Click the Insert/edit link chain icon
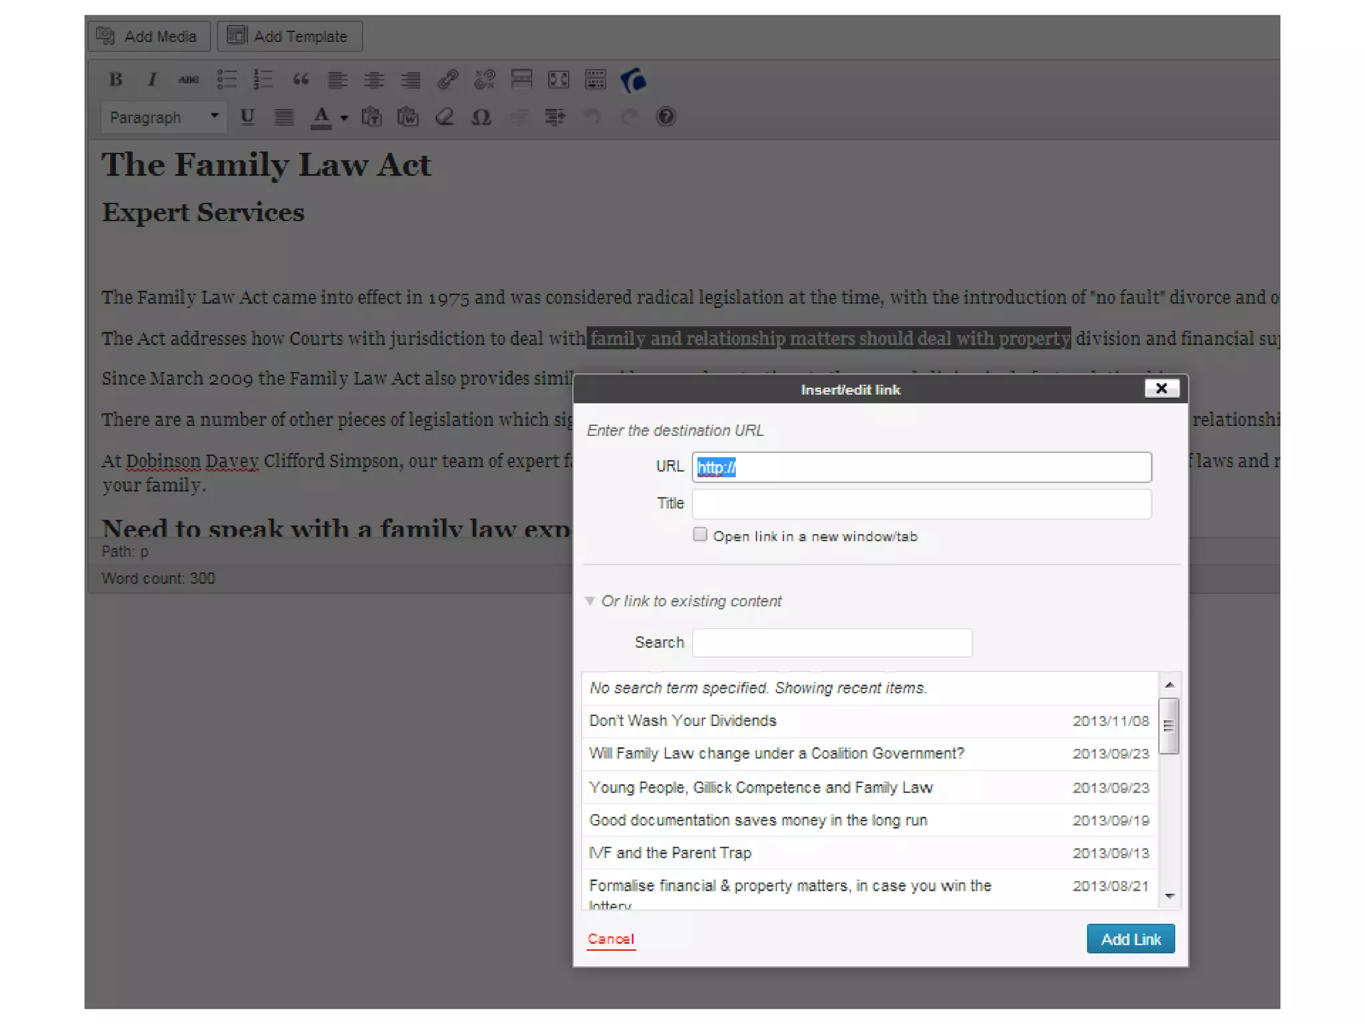 [x=447, y=79]
